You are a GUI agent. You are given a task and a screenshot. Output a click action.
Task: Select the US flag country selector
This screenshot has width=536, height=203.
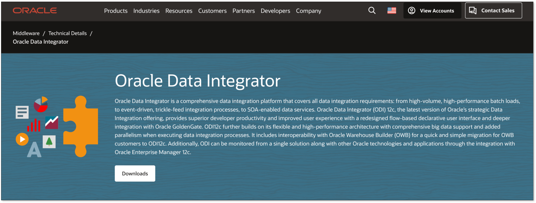(x=392, y=10)
